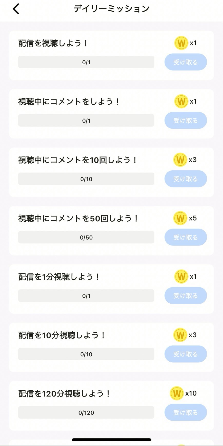Click coin icon for コメントを10回しよう mission
This screenshot has height=446, width=223.
pyautogui.click(x=180, y=160)
